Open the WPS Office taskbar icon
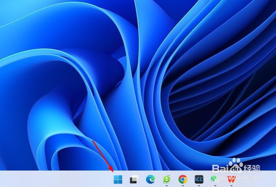This screenshot has width=276, height=187. pyautogui.click(x=231, y=180)
